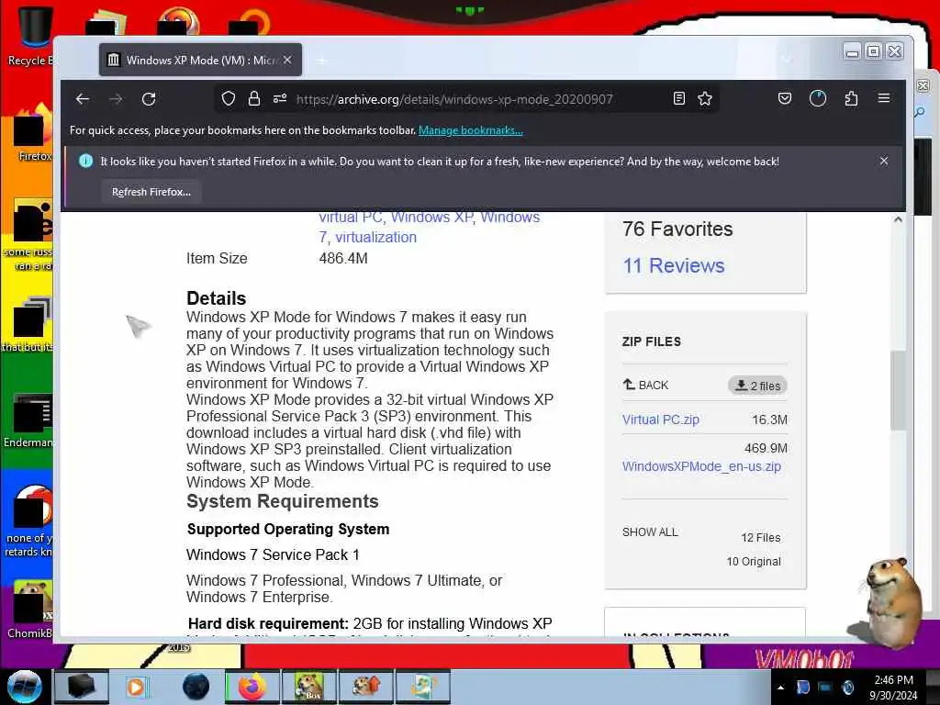Download all with the 2 files button
This screenshot has height=705, width=940.
(757, 386)
